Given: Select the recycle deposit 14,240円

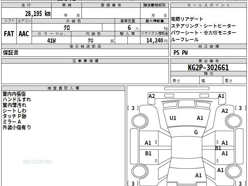Looking at the screenshot, I should click(x=157, y=41).
